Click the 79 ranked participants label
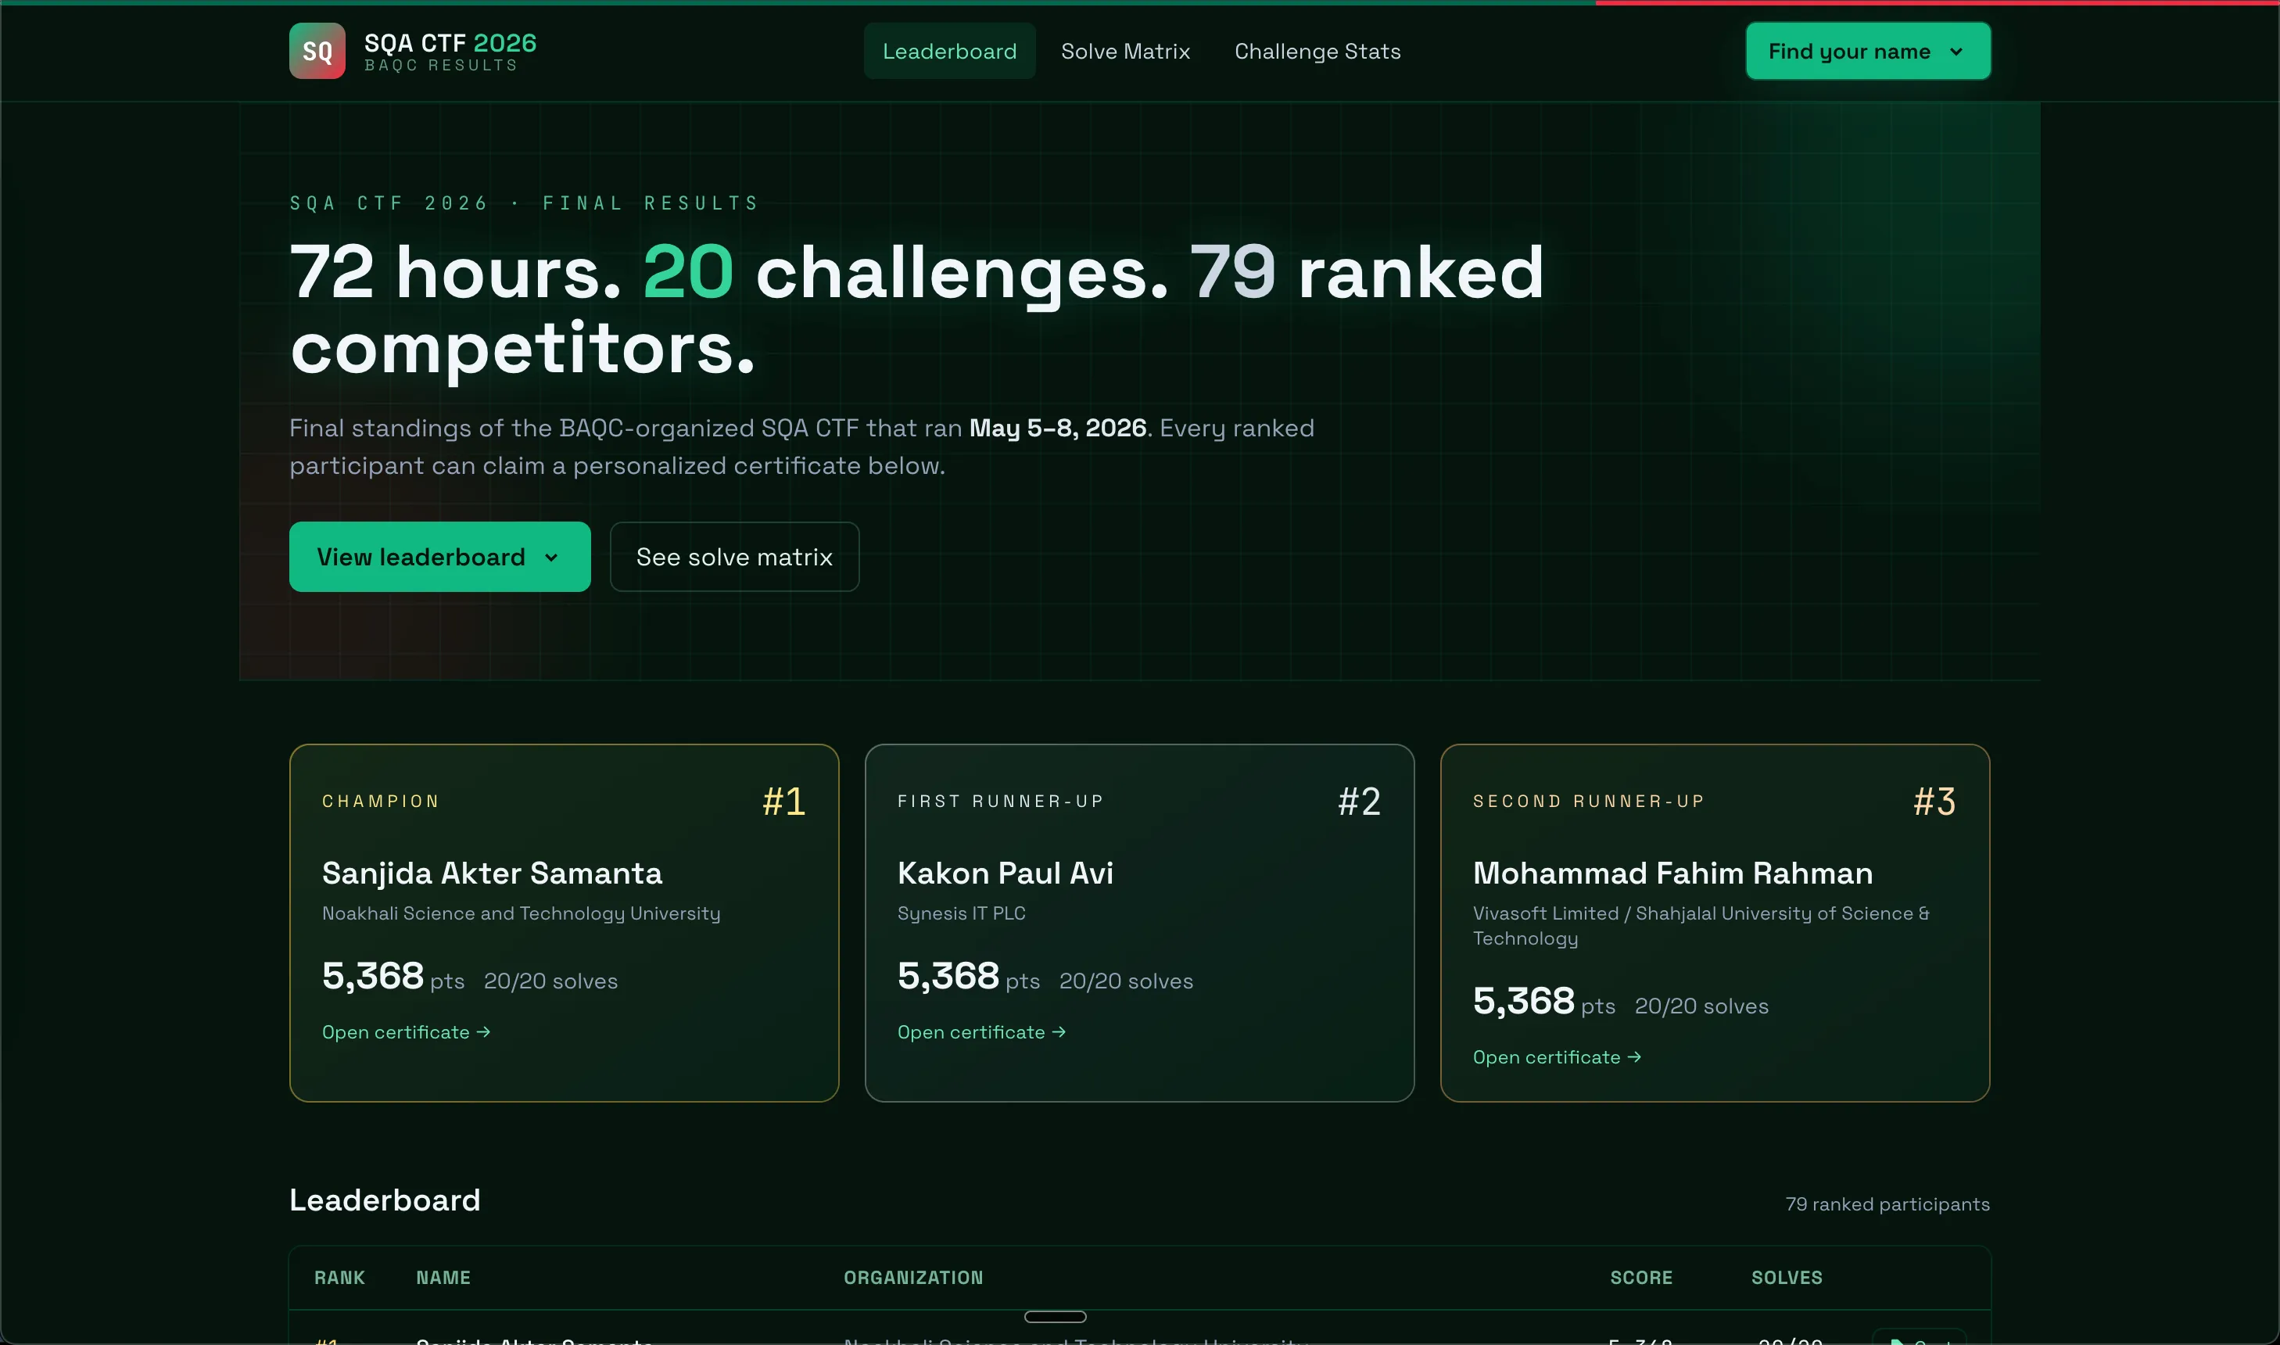Viewport: 2280px width, 1345px height. click(x=1887, y=1203)
